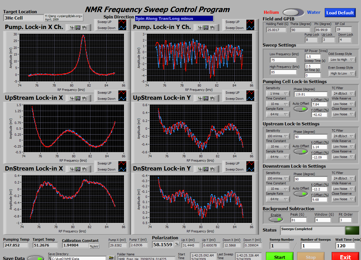Click the Number of Sweeps field
This screenshot has width=361, height=260.
[x=311, y=246]
